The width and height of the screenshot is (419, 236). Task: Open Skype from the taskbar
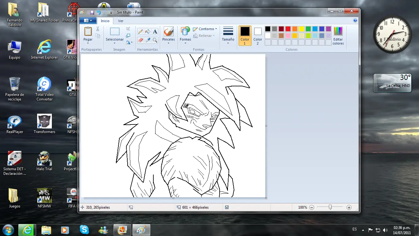(x=84, y=230)
